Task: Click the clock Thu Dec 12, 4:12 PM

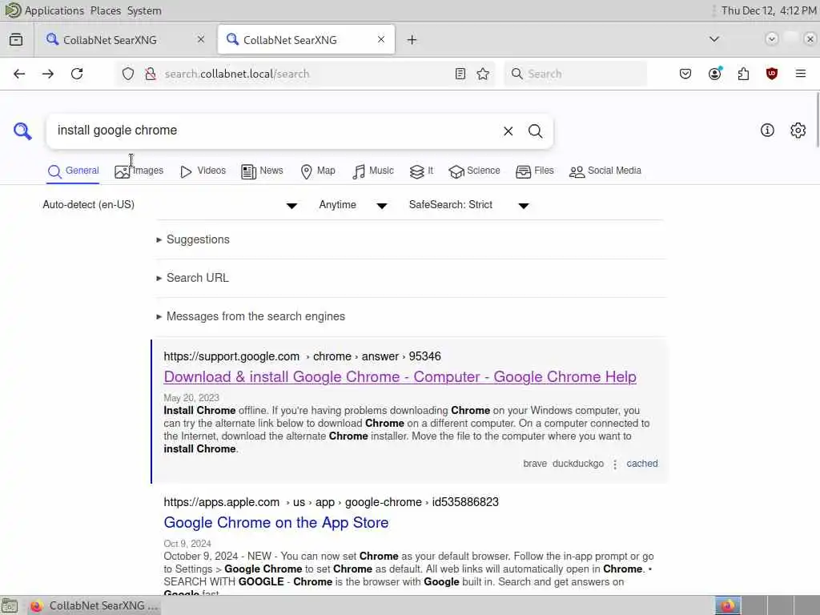Action: (x=770, y=10)
